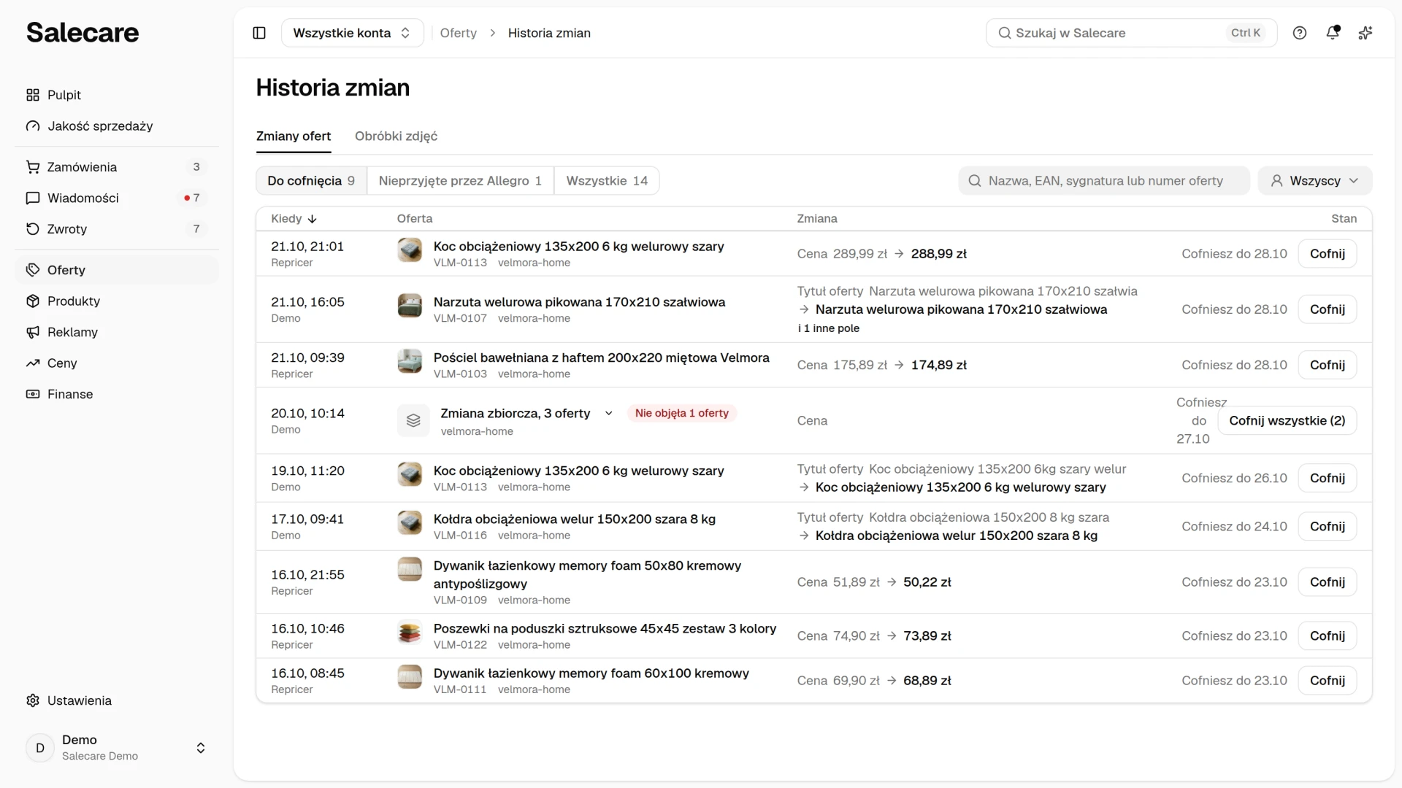Open Reklamy in sidebar

tap(117, 332)
